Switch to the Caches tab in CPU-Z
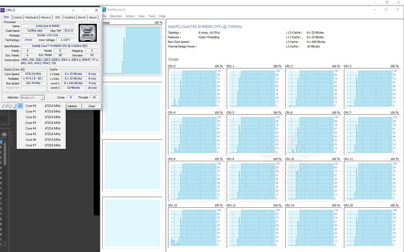This screenshot has width=404, height=252. 18,17
